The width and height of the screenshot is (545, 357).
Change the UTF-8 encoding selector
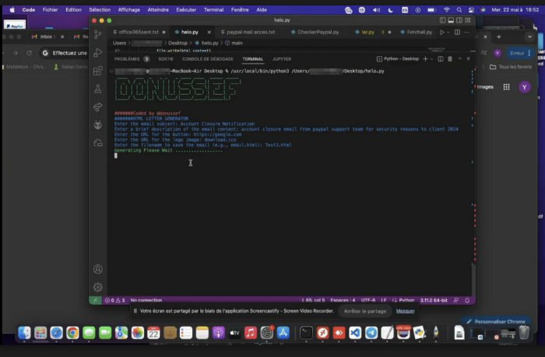coord(368,300)
